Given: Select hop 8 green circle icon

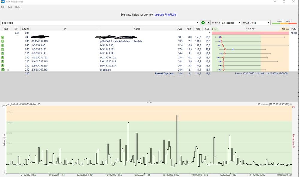Looking at the screenshot, I should click(x=3, y=62).
